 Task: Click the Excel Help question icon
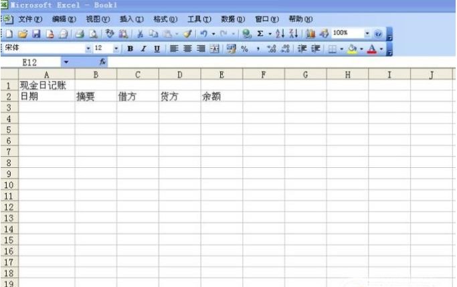378,34
